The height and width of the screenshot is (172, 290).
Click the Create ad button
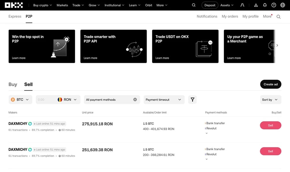click(x=271, y=84)
